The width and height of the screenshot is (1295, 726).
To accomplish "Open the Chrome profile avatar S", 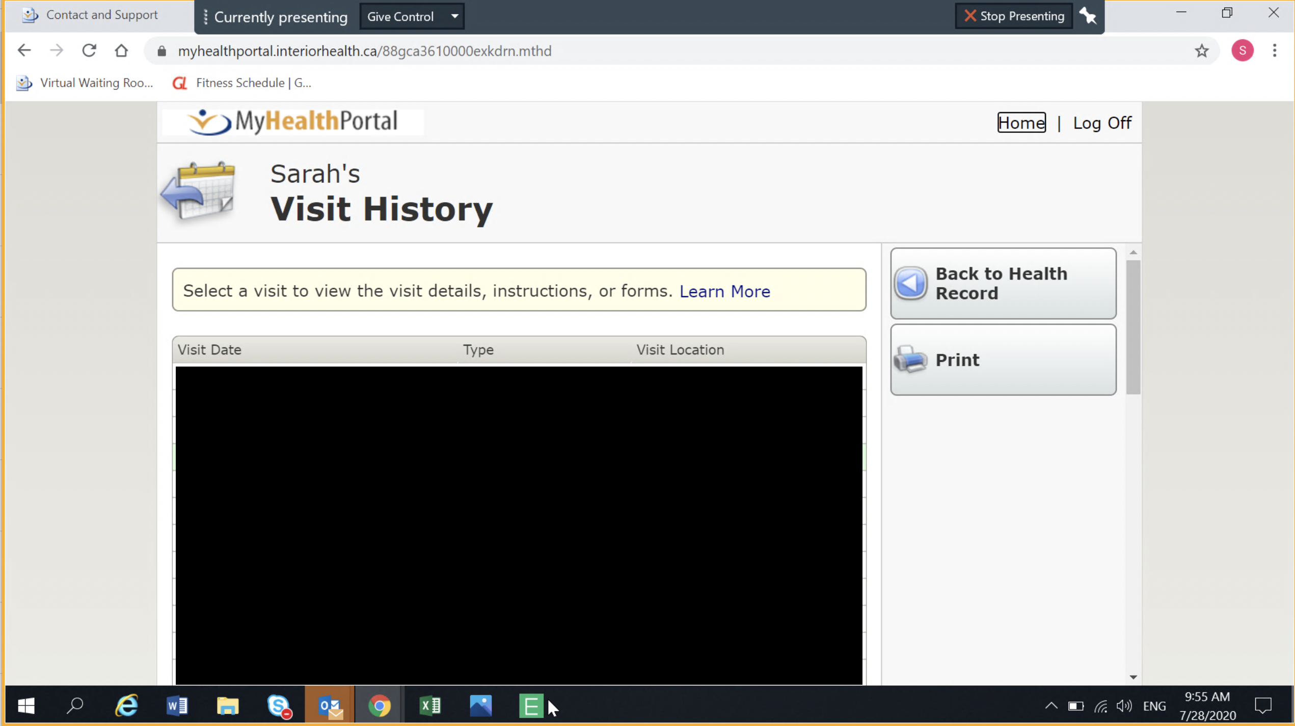I will pos(1242,50).
